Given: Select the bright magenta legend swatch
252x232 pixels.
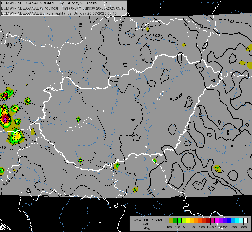Looking at the screenshot, I should 217,221.
